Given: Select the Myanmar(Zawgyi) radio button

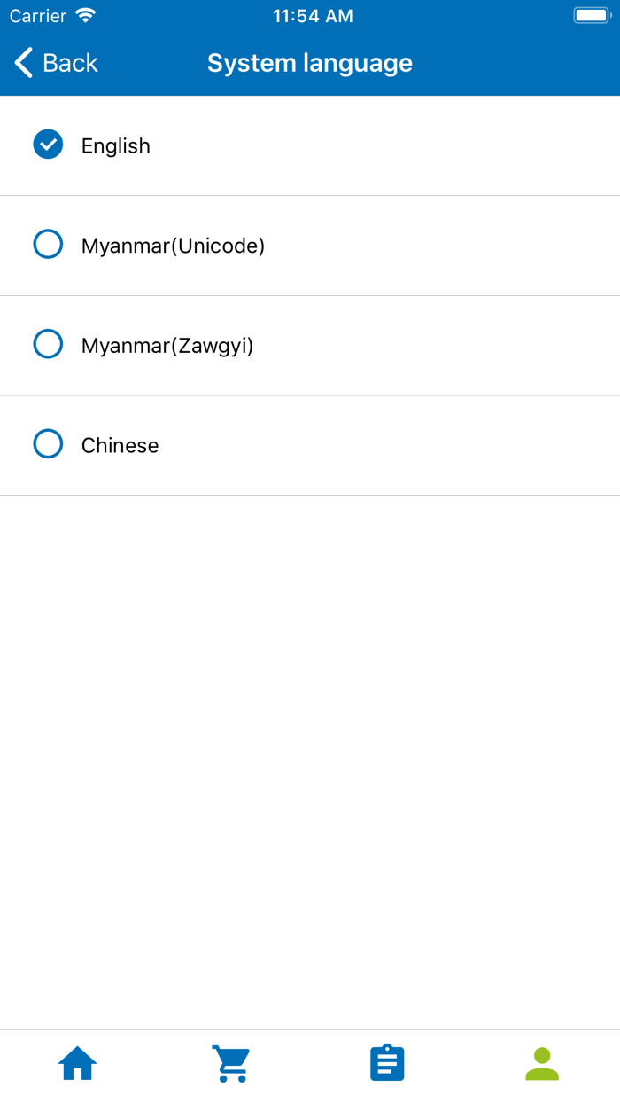Looking at the screenshot, I should click(x=48, y=344).
